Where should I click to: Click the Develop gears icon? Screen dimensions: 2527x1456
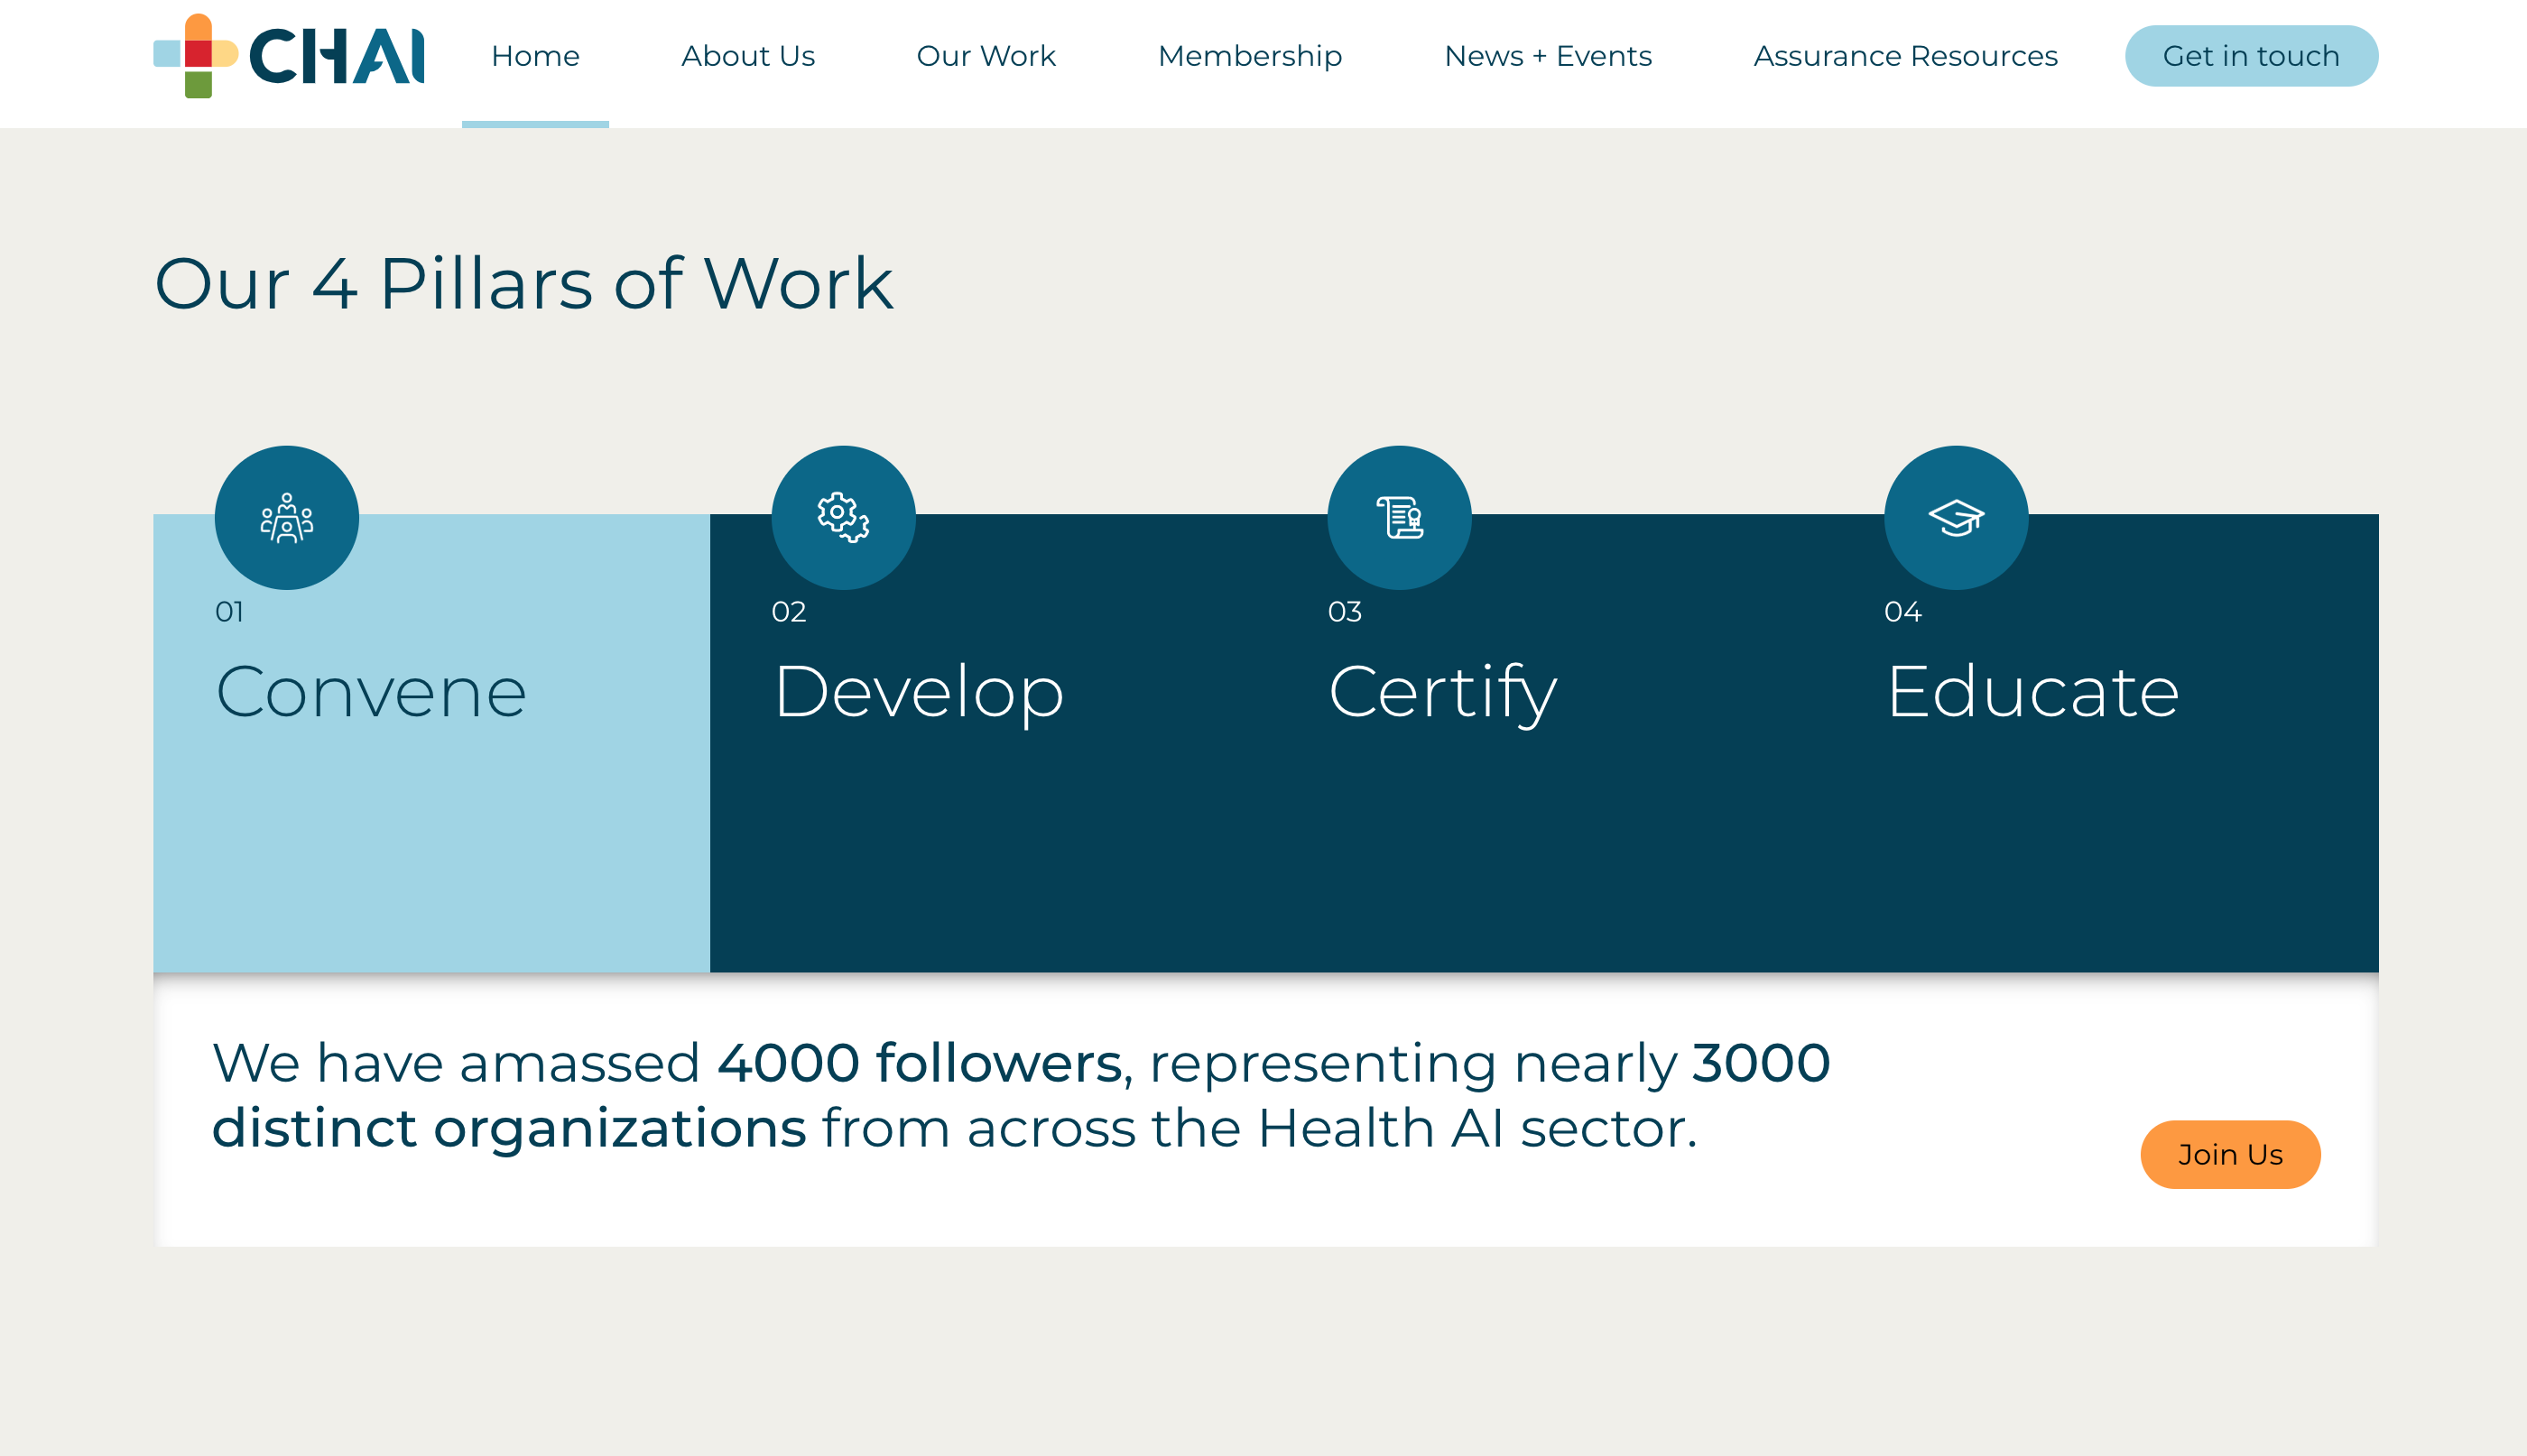pos(842,518)
